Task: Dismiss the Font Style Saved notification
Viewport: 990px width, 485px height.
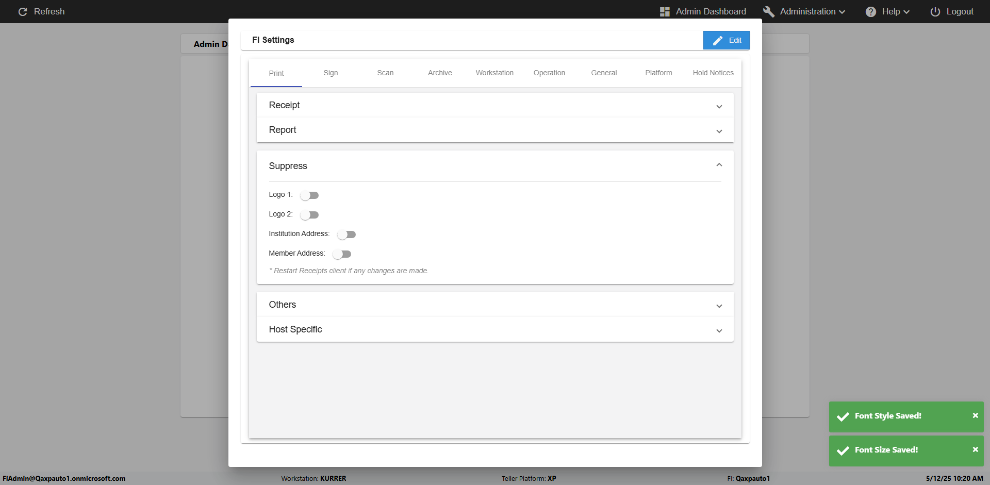Action: pos(975,415)
